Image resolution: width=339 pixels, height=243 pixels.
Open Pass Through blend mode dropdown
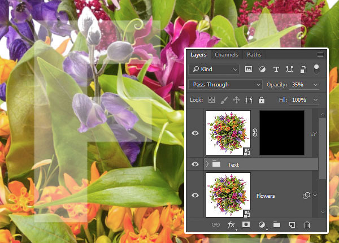point(225,85)
